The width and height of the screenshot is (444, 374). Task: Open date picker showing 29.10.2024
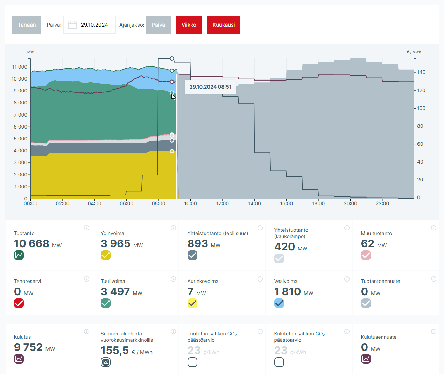94,25
